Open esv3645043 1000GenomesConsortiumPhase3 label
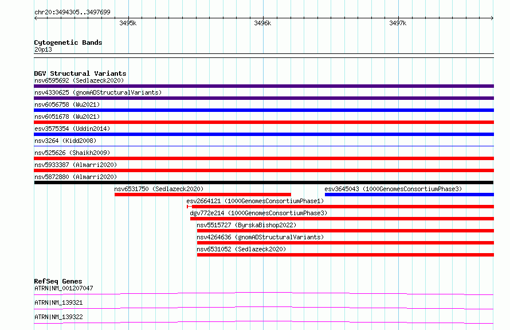 coord(393,189)
